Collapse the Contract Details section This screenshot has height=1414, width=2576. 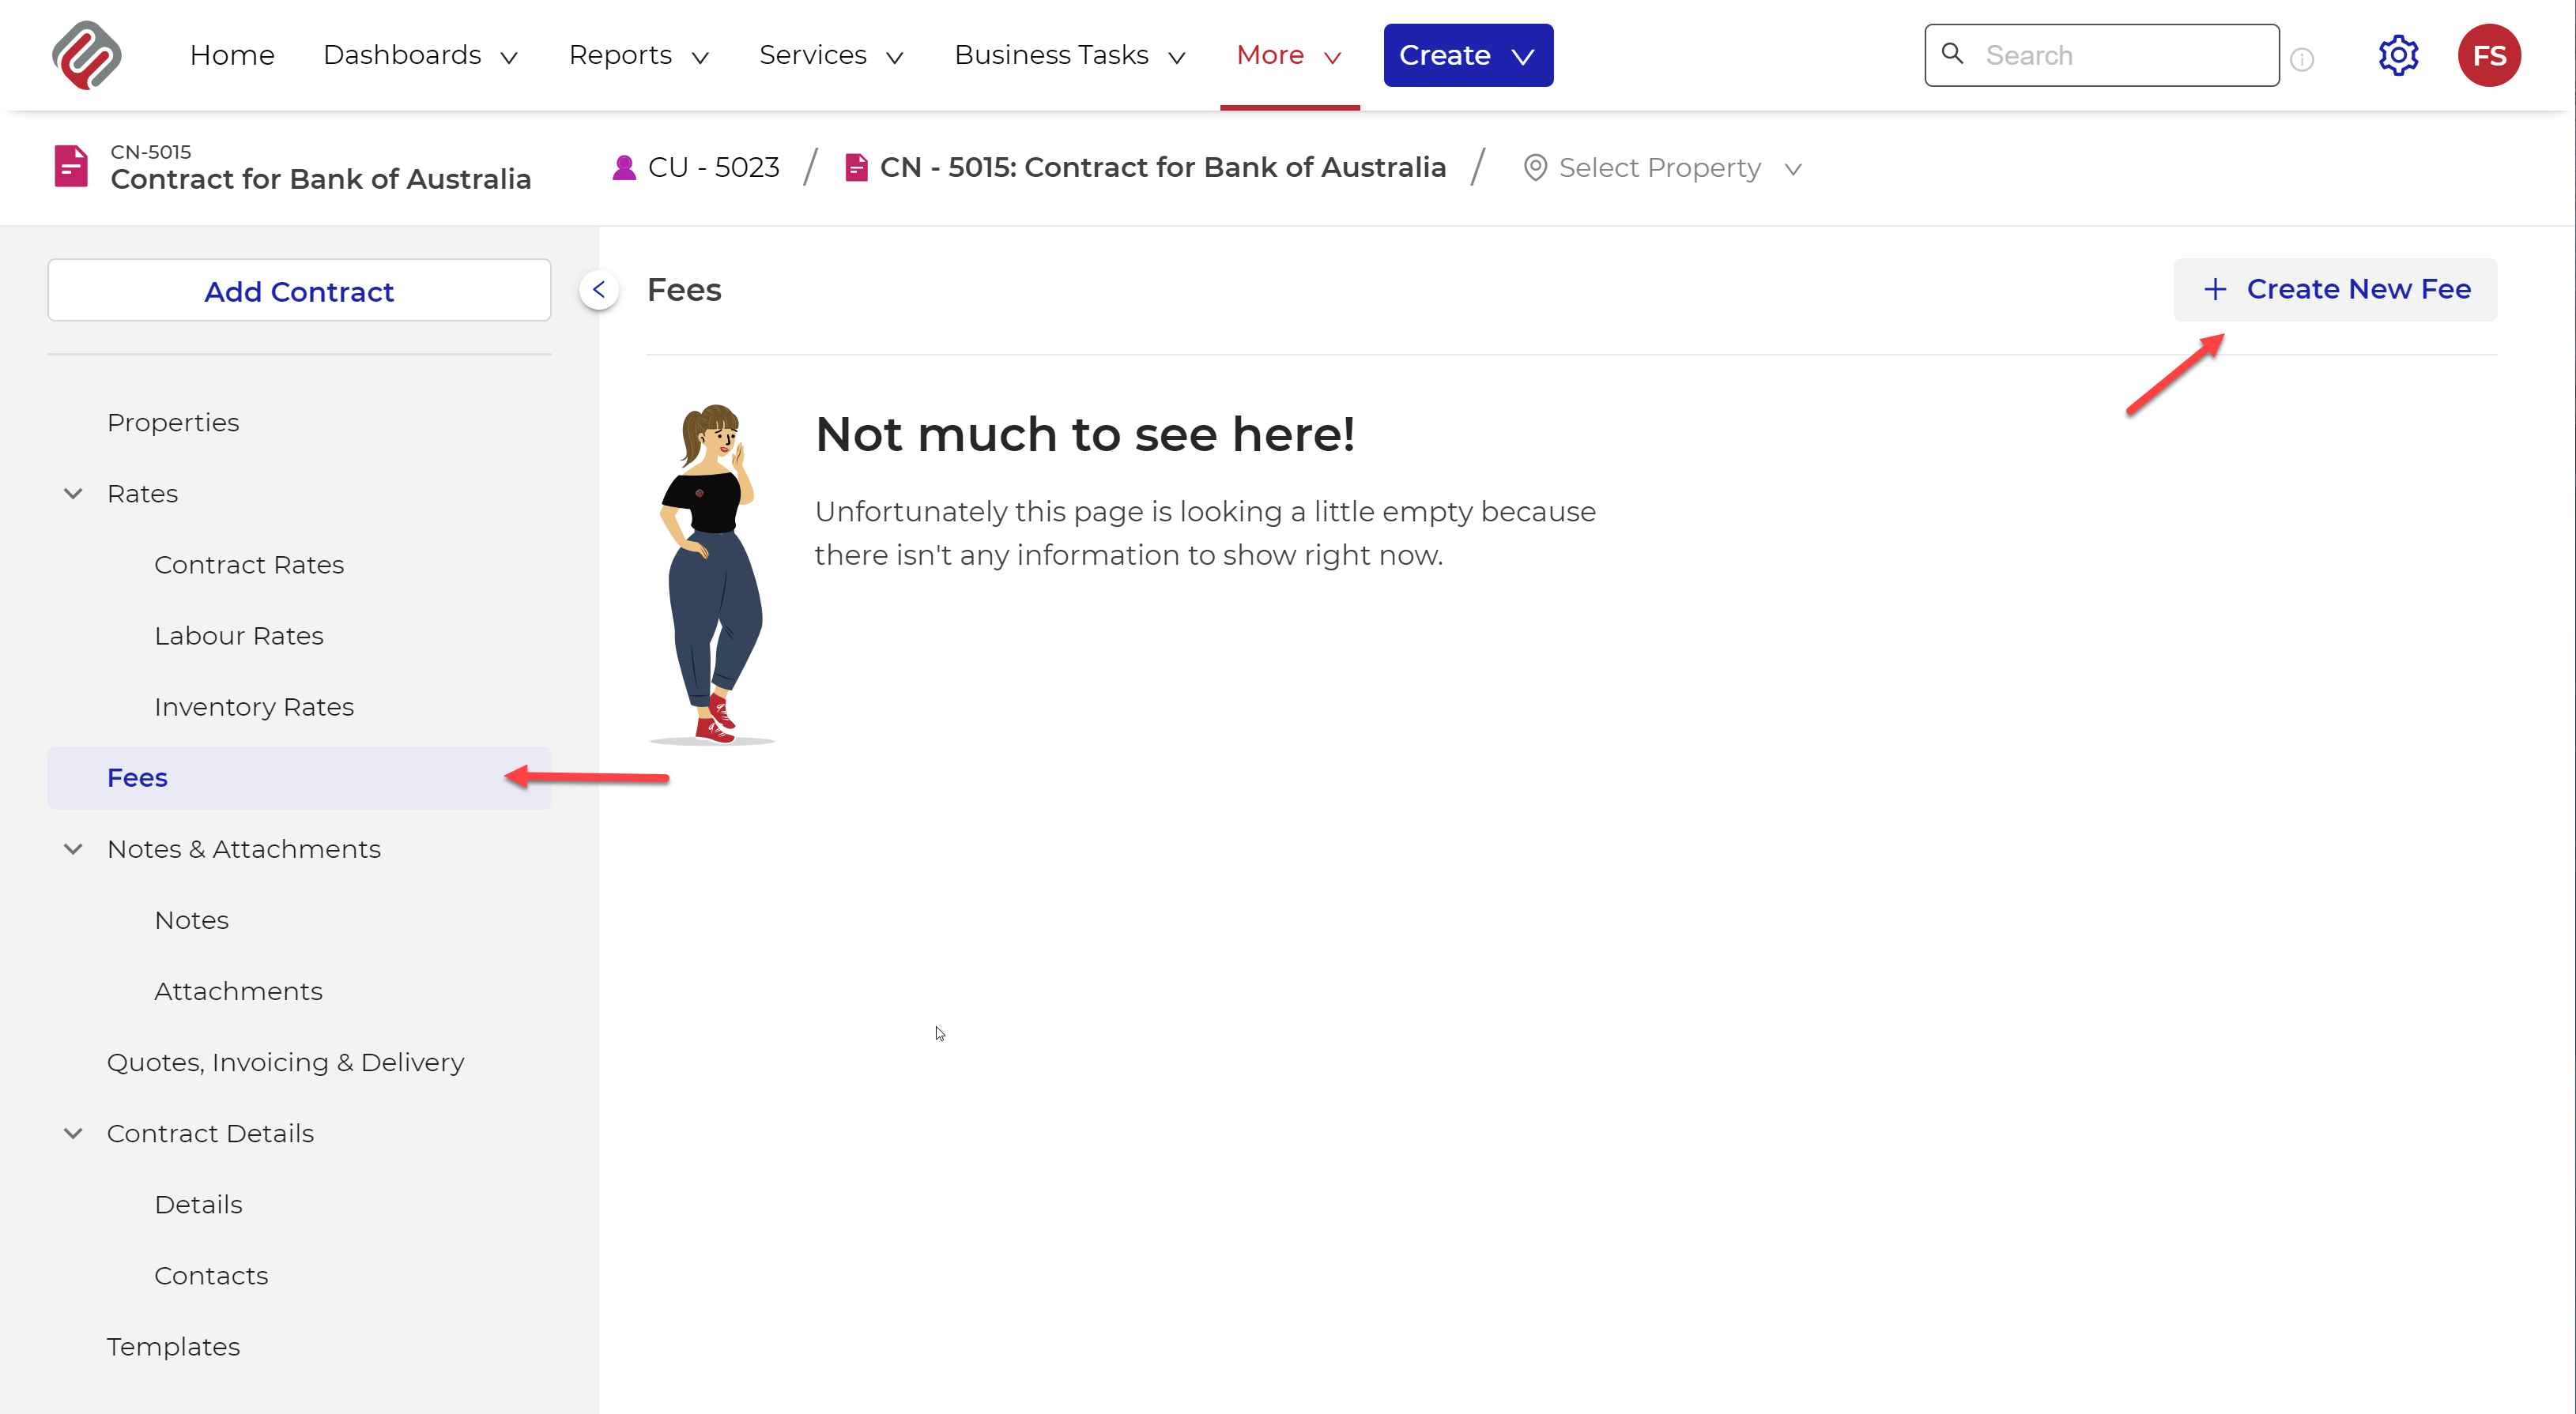(73, 1134)
